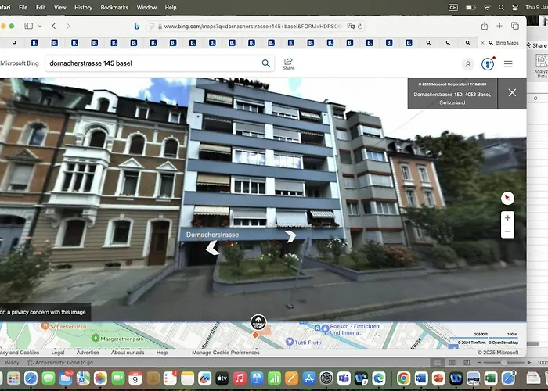Click the compass orientation button

[507, 198]
